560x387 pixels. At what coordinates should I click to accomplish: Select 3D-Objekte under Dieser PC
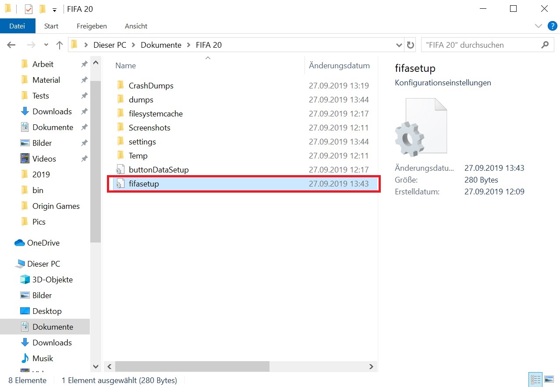pyautogui.click(x=52, y=279)
